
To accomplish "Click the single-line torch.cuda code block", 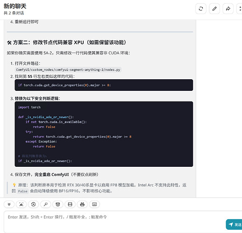I will click(x=104, y=85).
